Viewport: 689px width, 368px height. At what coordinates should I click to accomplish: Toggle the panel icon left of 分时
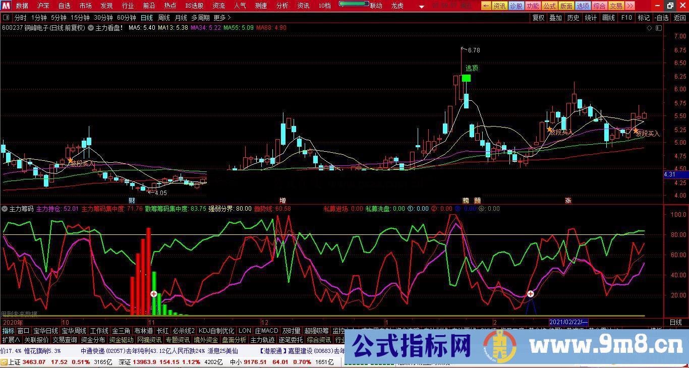(x=7, y=18)
